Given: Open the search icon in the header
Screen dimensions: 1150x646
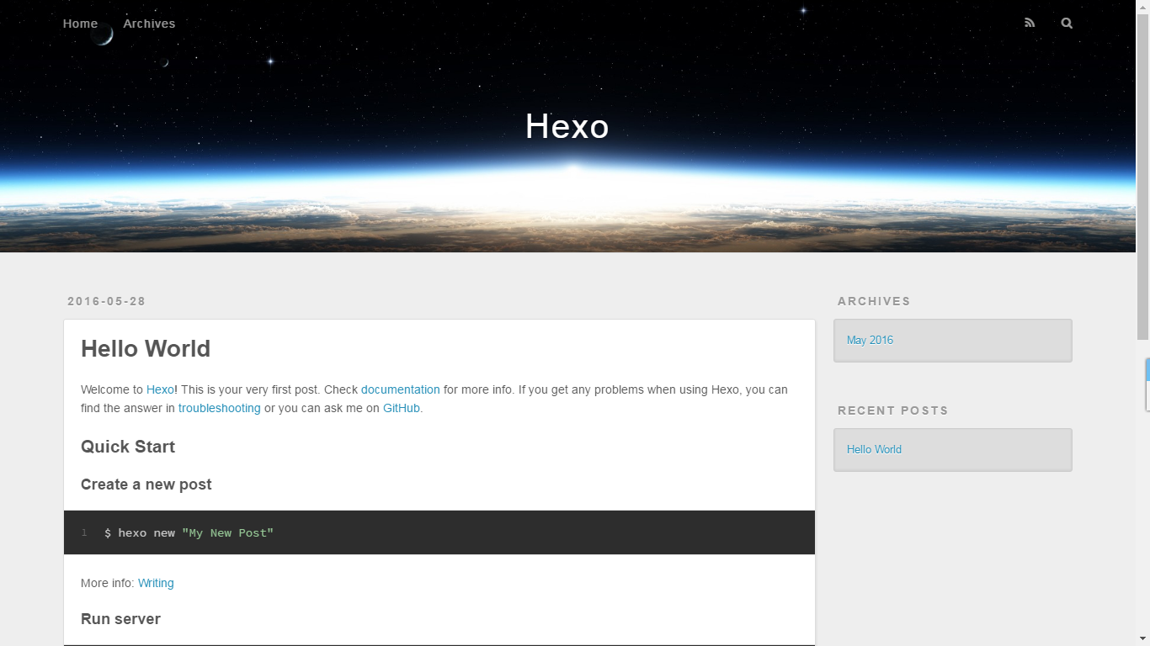Looking at the screenshot, I should [x=1067, y=23].
